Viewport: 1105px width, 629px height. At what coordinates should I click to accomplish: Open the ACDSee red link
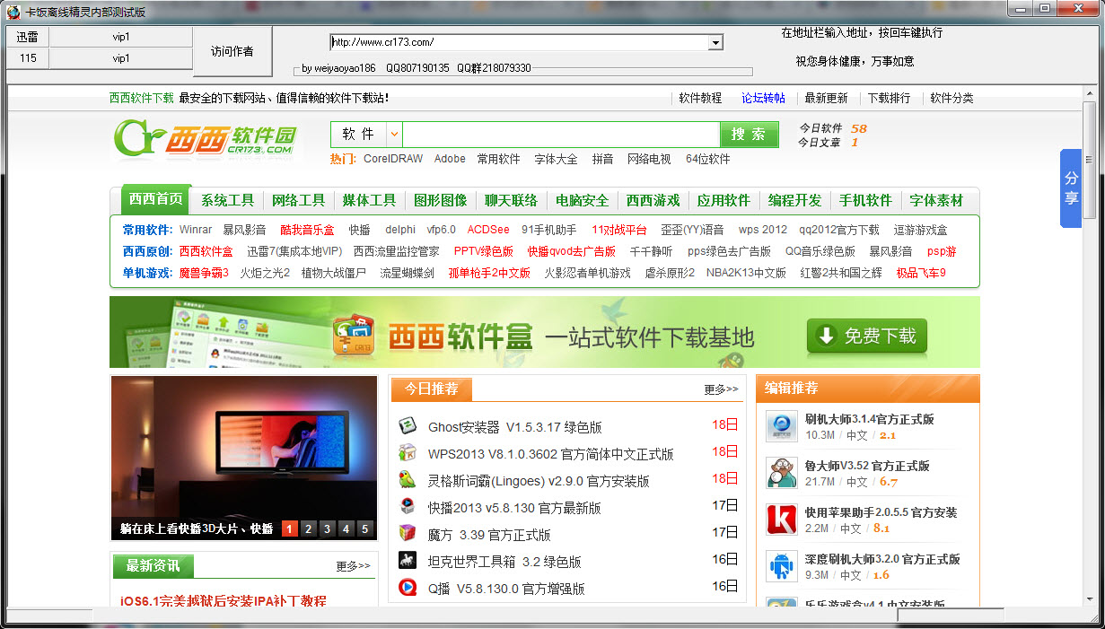click(488, 230)
